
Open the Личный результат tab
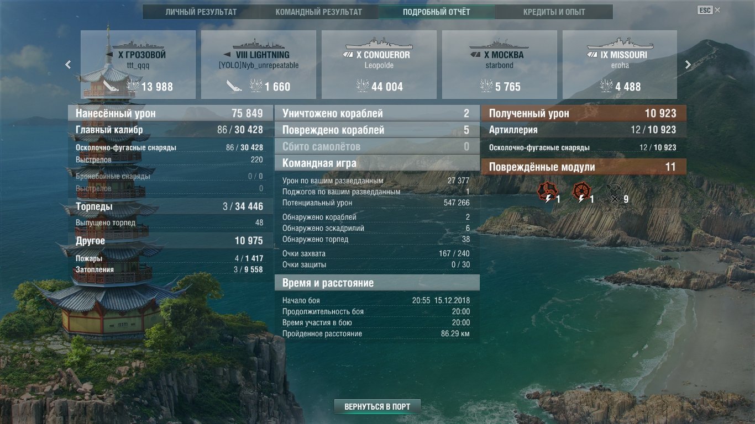[x=201, y=12]
